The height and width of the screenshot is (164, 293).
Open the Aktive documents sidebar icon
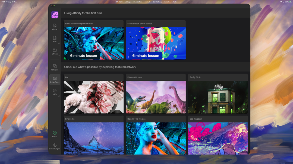(x=55, y=26)
